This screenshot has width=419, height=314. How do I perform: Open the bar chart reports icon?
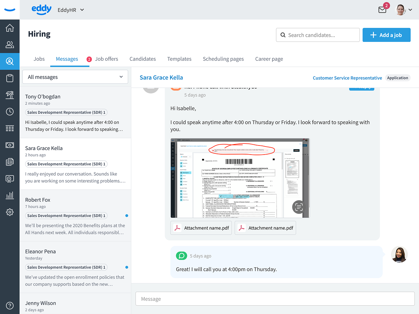tap(10, 195)
